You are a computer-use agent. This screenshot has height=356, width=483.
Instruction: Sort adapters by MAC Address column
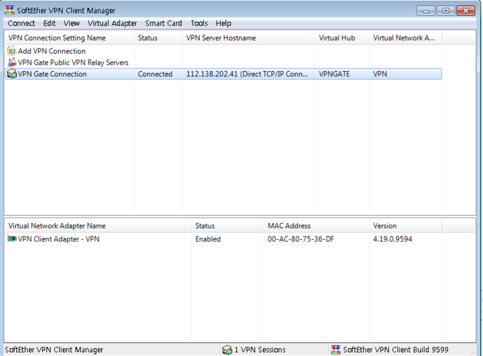(x=317, y=226)
